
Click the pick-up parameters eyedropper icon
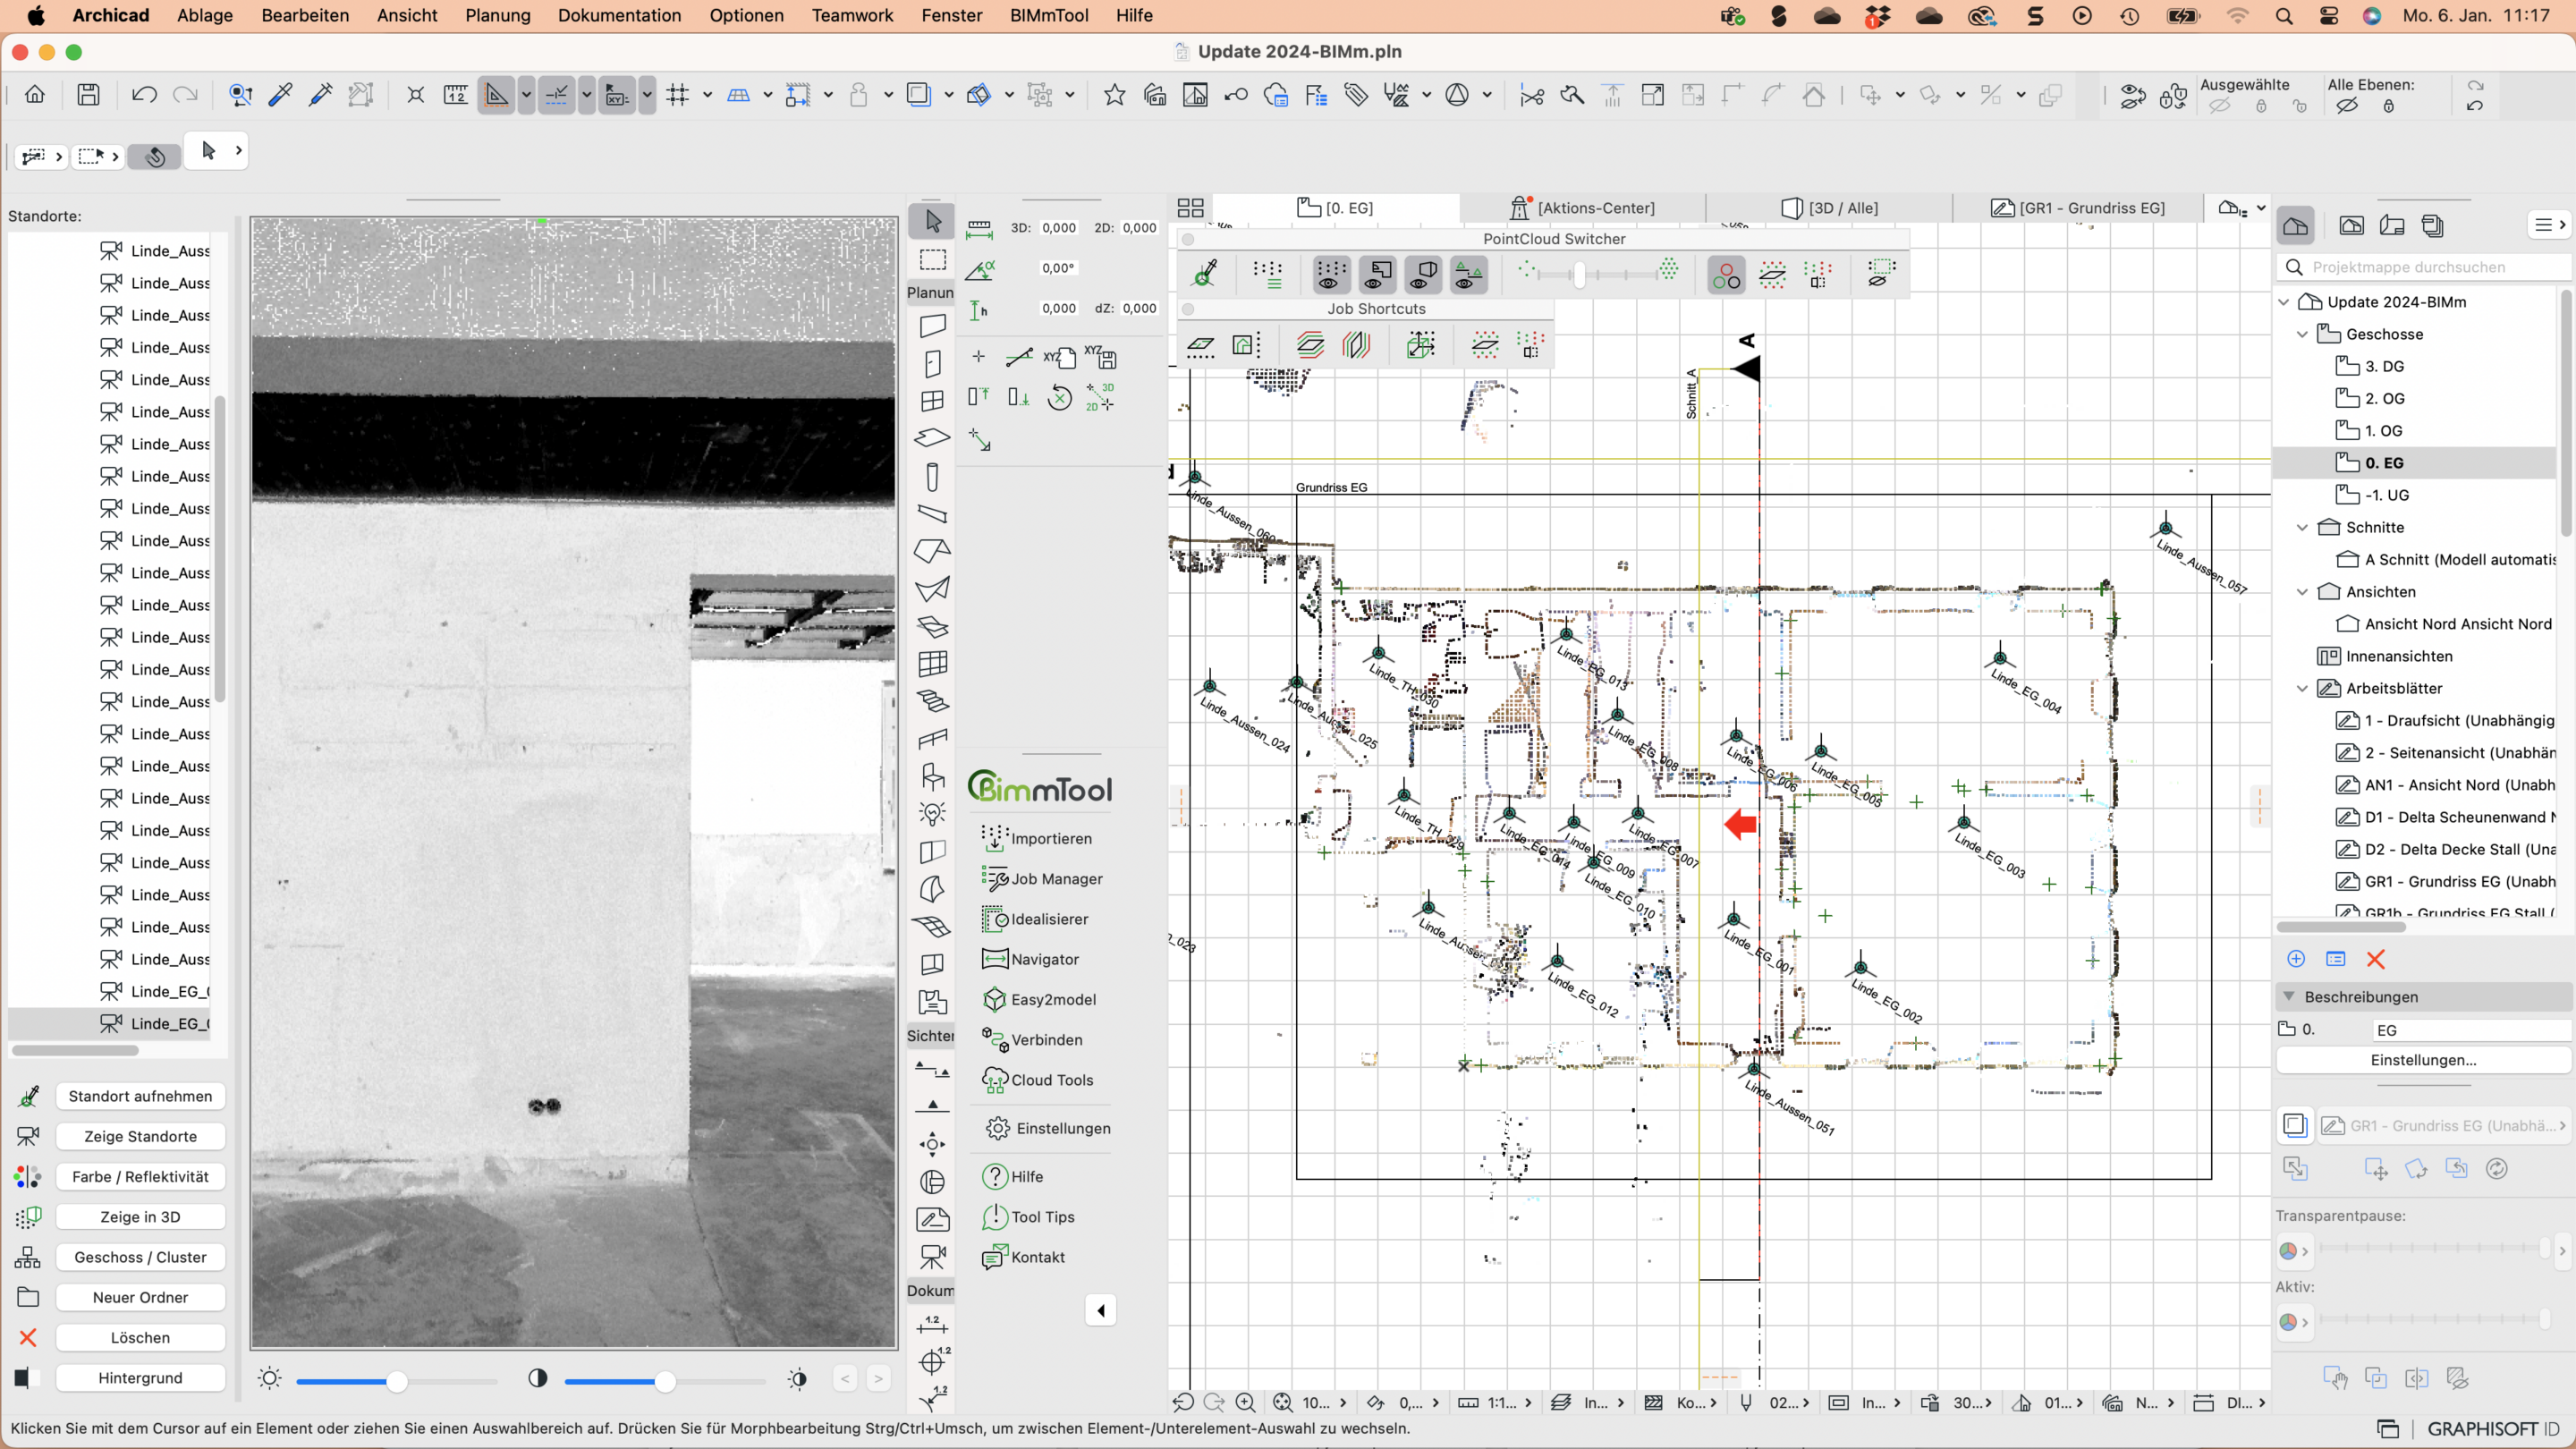281,95
